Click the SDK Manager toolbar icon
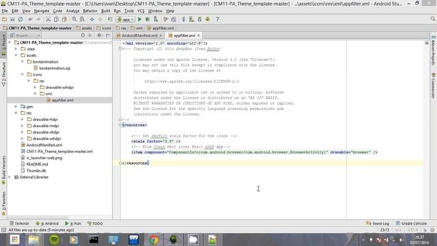The width and height of the screenshot is (437, 246). [199, 19]
